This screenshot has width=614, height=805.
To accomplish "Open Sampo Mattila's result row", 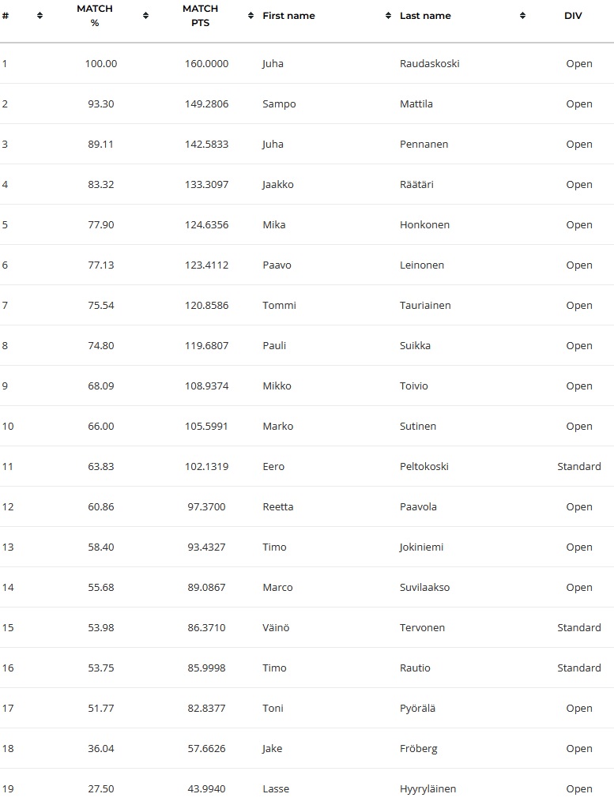I will coord(307,103).
